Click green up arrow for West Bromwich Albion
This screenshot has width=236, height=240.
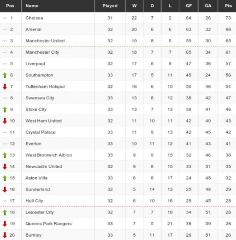(x=5, y=155)
